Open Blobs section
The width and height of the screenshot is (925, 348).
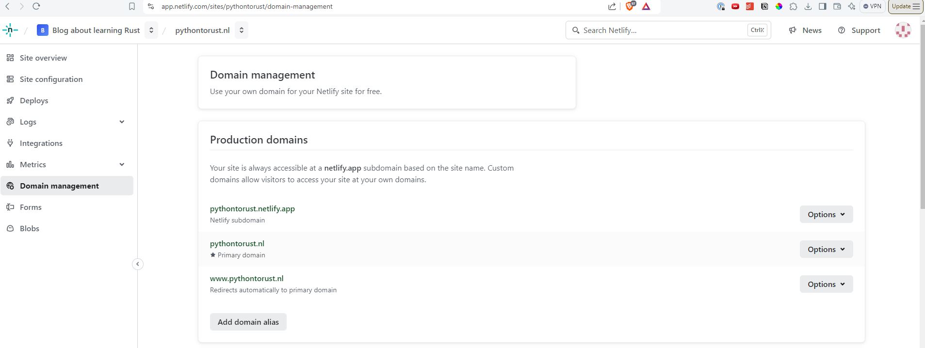click(67, 228)
